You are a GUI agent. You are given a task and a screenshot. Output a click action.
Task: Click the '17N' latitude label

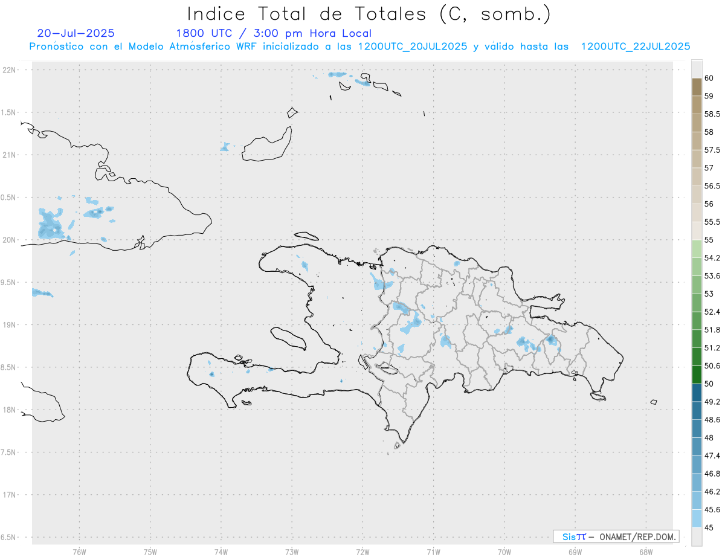click(x=9, y=495)
